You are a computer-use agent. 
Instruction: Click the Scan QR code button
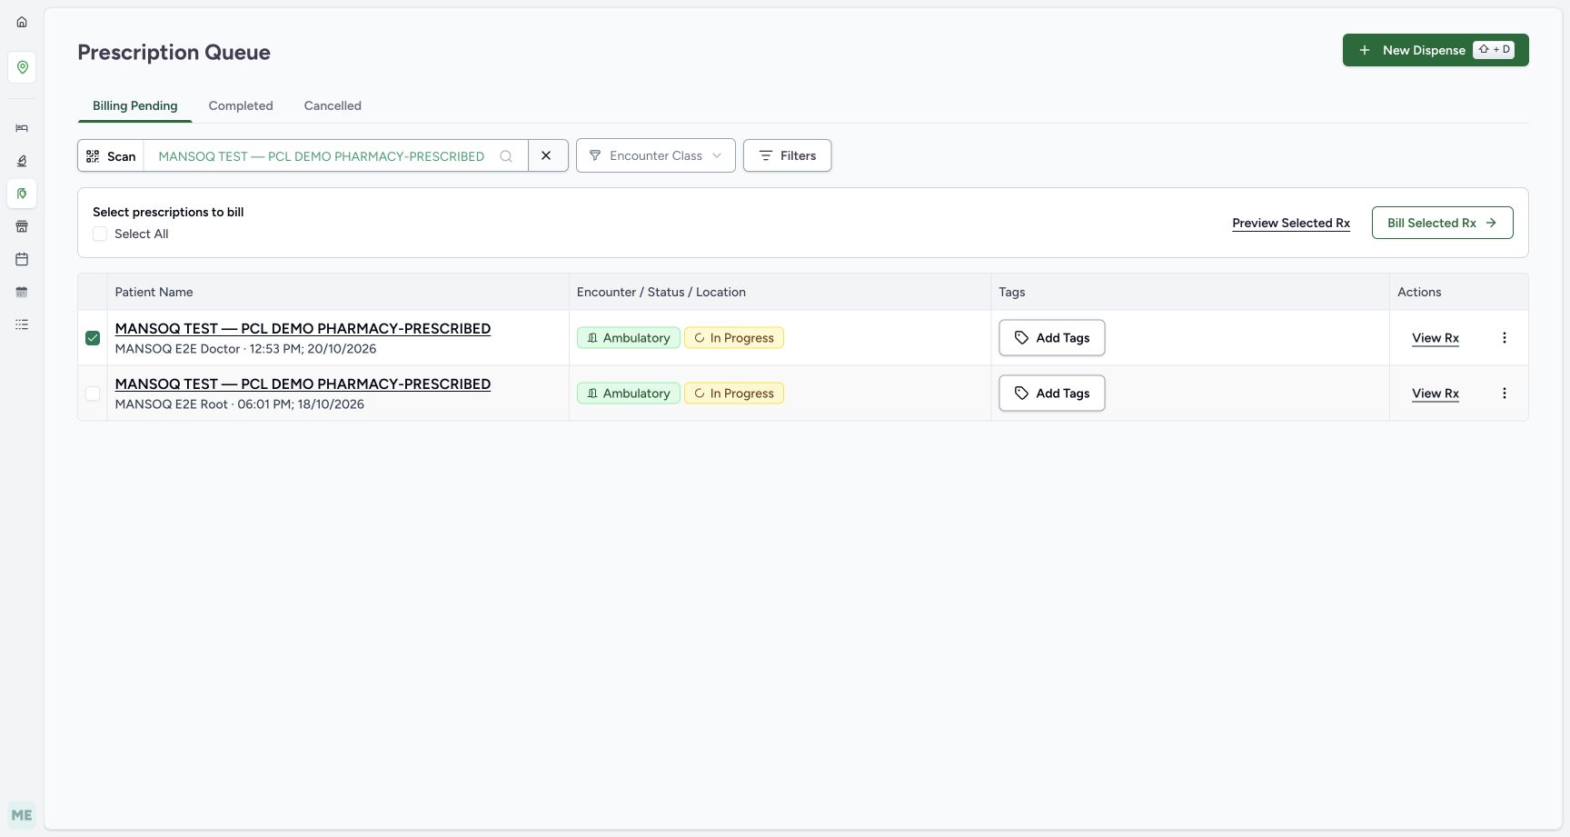tap(111, 156)
